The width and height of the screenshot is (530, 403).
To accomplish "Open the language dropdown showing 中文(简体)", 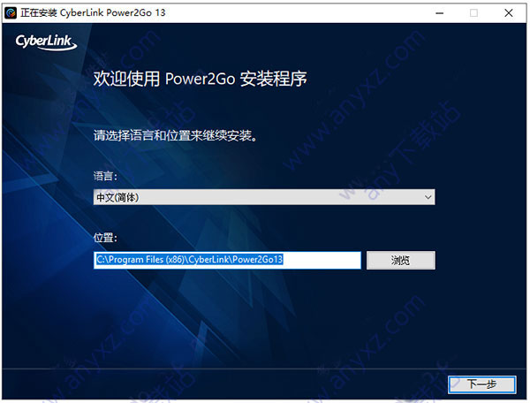I will [x=264, y=197].
